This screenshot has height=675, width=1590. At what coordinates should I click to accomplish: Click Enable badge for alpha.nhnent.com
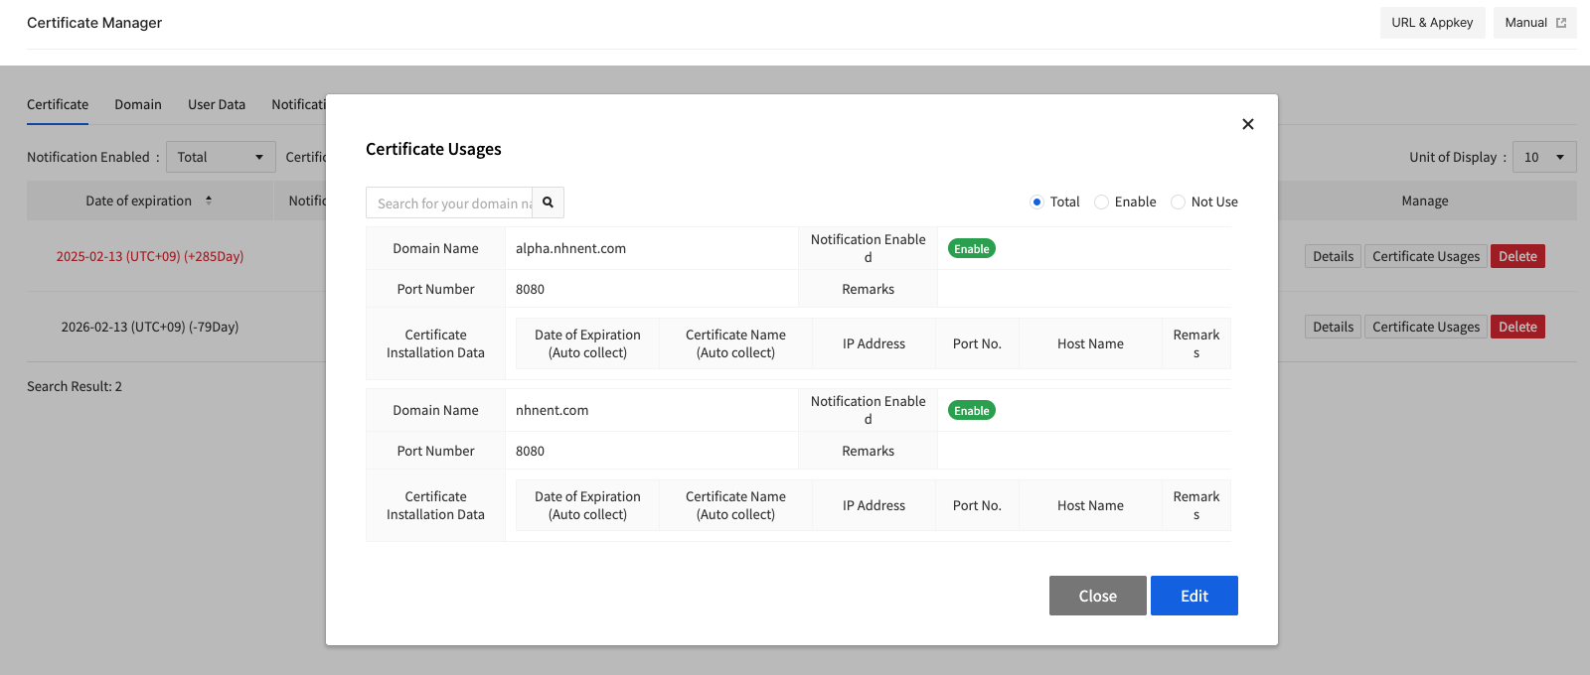(971, 249)
